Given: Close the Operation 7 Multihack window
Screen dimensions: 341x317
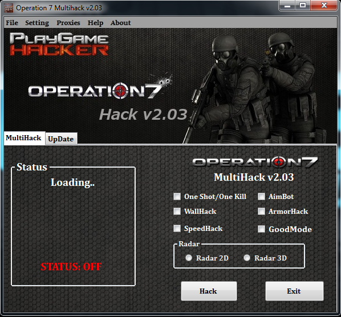Looking at the screenshot, I should 324,5.
